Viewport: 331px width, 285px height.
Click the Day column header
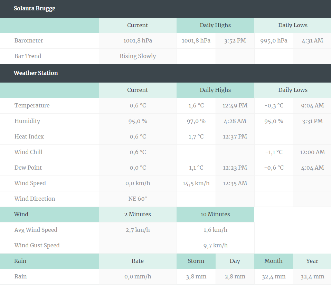[x=235, y=261]
